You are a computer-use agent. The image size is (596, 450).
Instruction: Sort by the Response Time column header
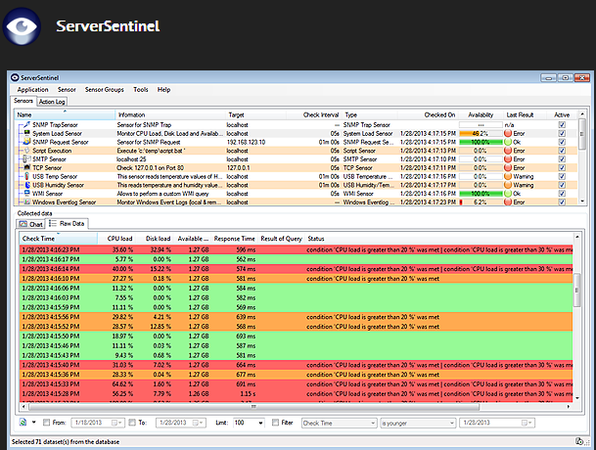[235, 239]
